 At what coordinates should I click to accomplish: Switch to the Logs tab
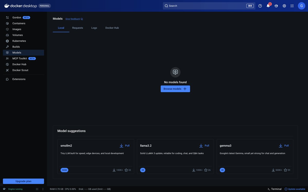click(94, 28)
